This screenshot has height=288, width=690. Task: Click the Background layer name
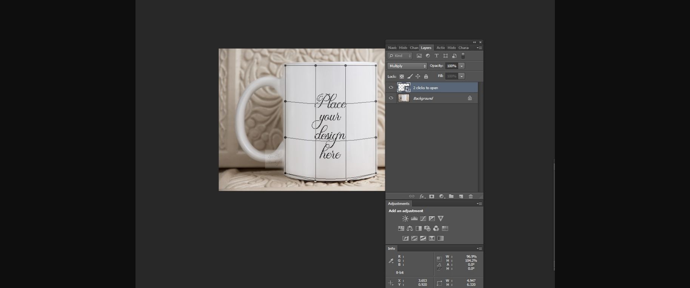[x=423, y=99]
